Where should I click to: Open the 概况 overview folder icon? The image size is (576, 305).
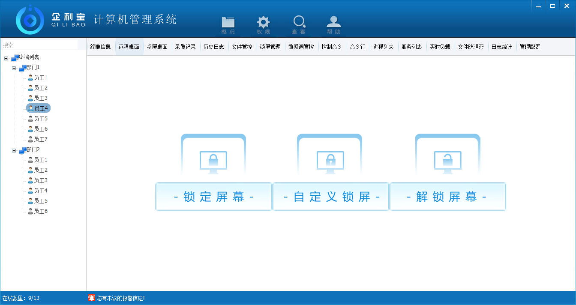click(228, 23)
